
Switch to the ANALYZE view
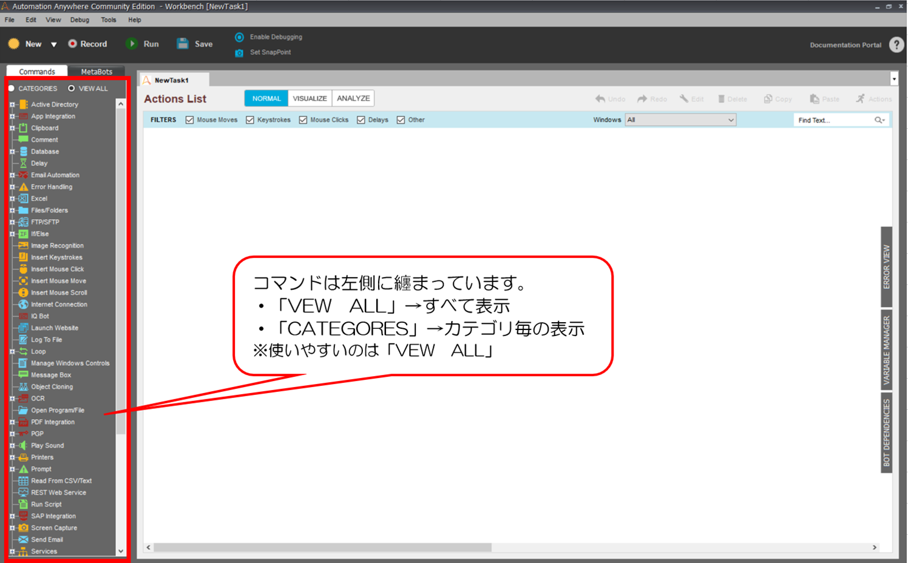pos(353,98)
